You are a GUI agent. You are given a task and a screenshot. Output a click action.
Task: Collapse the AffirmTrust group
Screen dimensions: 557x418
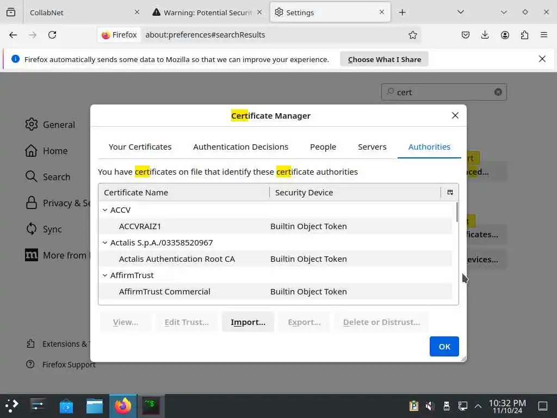[105, 275]
